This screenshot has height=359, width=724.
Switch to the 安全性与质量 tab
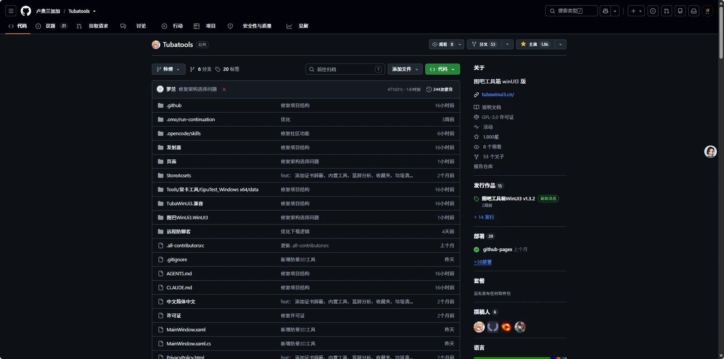pos(250,26)
